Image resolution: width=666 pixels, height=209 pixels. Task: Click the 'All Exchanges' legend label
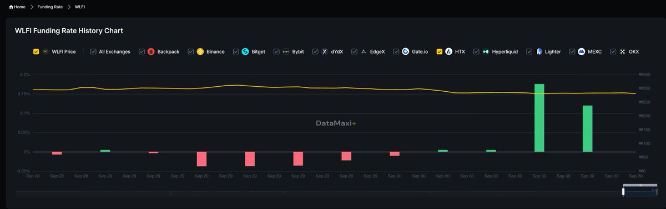tap(114, 51)
